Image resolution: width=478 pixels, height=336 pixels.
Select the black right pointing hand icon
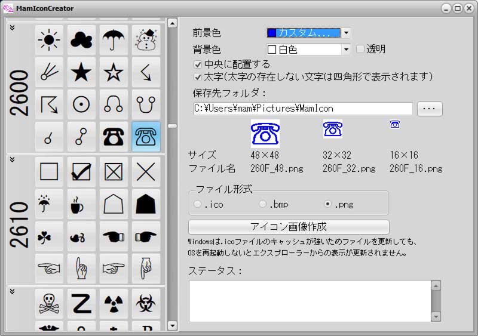pyautogui.click(x=146, y=236)
